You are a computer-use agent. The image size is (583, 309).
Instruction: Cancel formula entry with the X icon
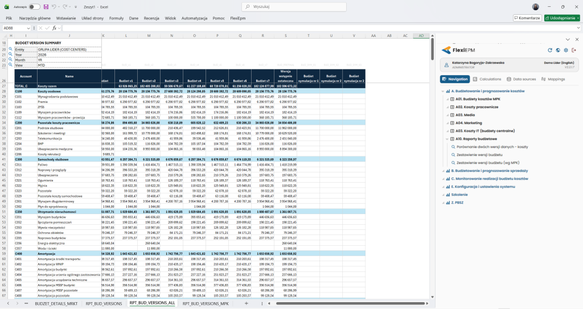(x=40, y=28)
